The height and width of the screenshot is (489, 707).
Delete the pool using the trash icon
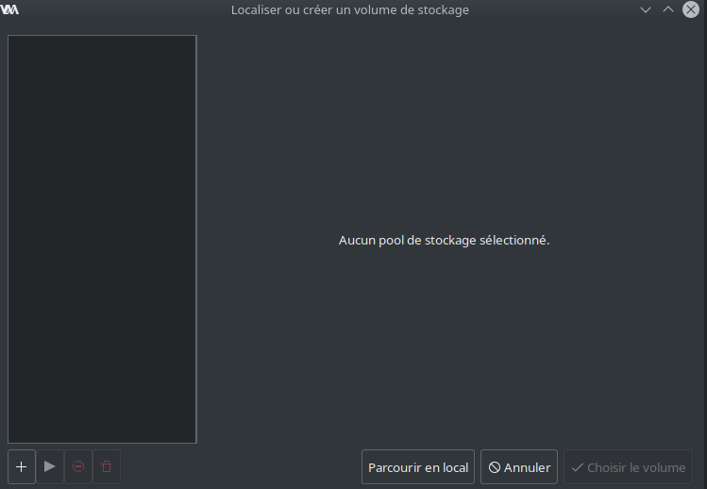107,467
